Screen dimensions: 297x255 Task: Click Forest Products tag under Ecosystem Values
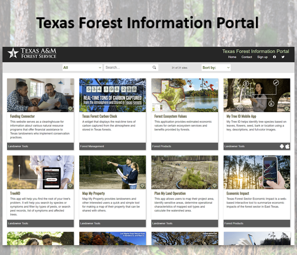point(162,146)
